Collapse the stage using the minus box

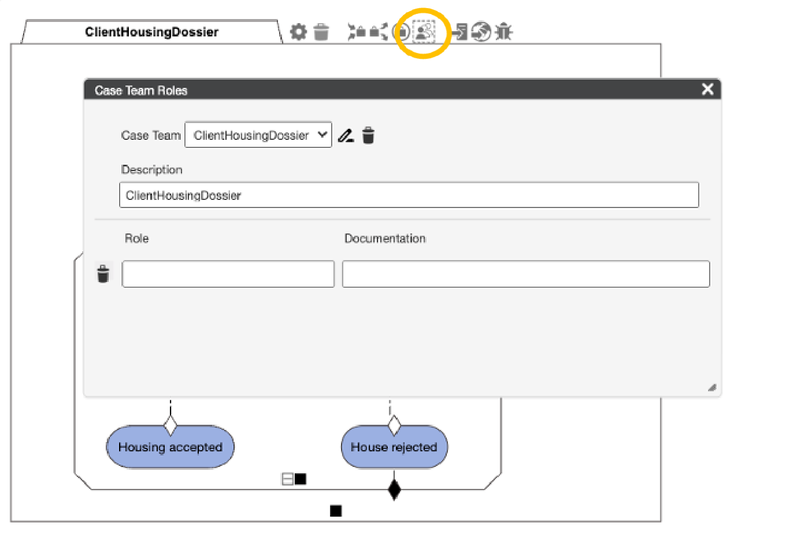287,479
